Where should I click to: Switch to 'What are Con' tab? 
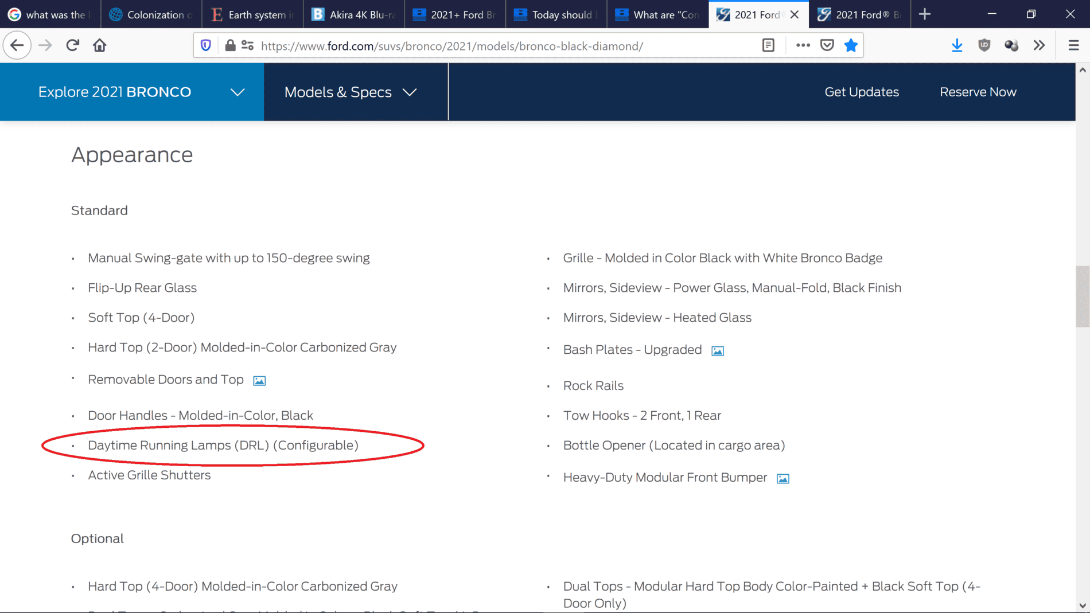pyautogui.click(x=657, y=14)
